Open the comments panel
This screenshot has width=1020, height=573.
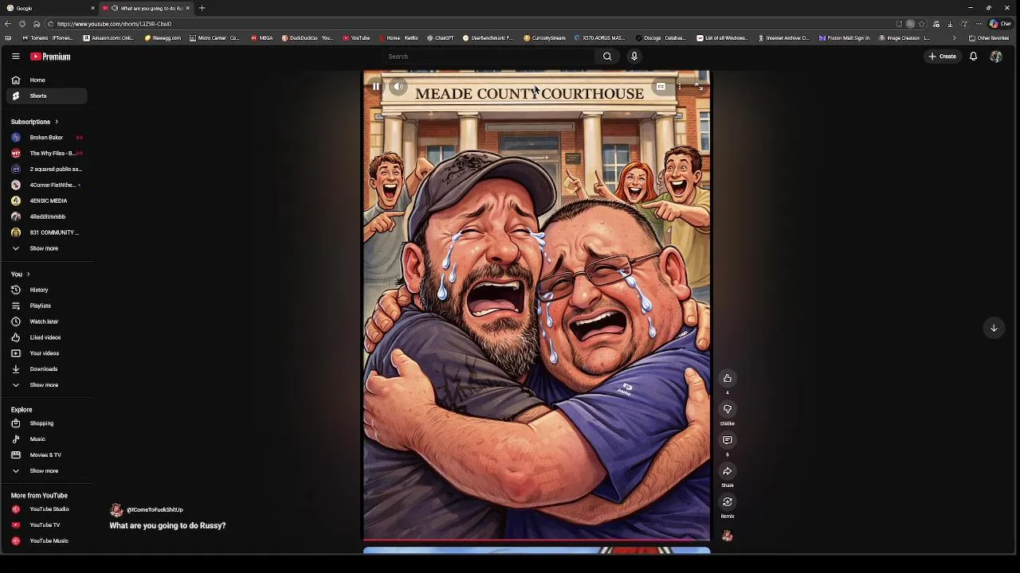(x=728, y=440)
